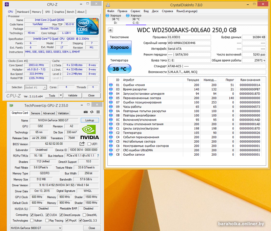Switch to Sensors tab in GPU-Z

(x=36, y=113)
